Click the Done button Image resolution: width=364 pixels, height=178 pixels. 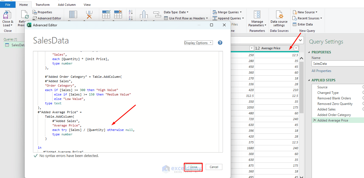[194, 167]
